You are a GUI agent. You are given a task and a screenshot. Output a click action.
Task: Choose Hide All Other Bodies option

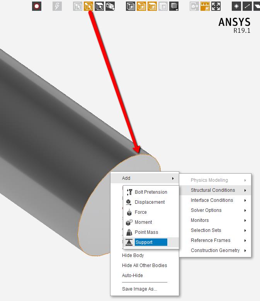[144, 265]
